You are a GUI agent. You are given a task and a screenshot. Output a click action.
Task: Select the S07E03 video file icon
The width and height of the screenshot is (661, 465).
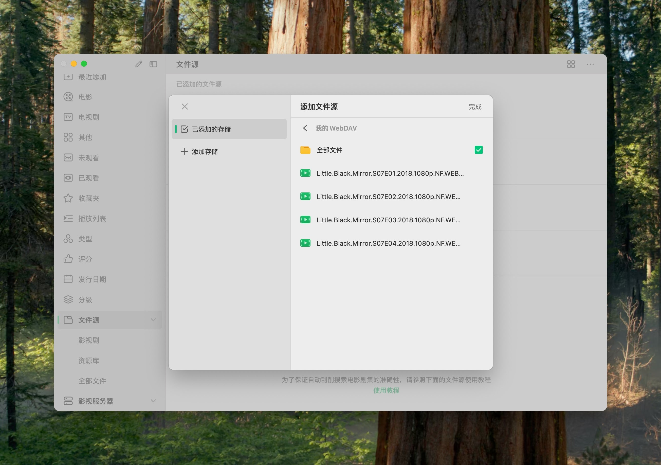(305, 220)
